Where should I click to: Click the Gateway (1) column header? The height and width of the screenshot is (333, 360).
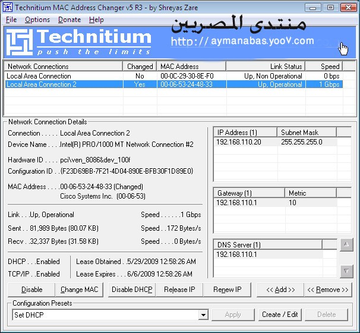pyautogui.click(x=249, y=193)
